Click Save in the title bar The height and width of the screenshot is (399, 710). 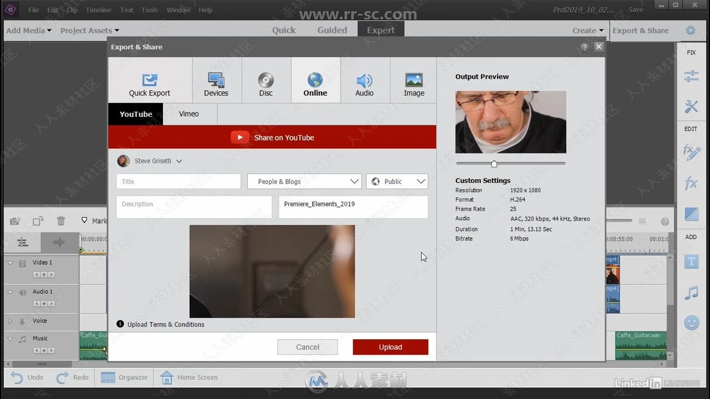636,9
